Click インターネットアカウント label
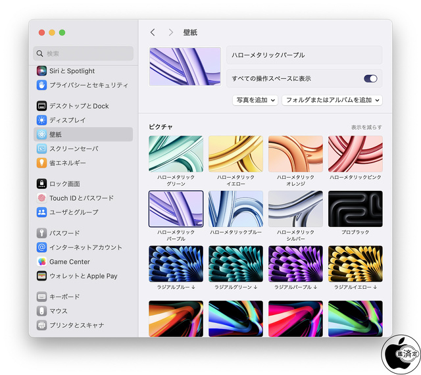The image size is (421, 375). click(86, 247)
